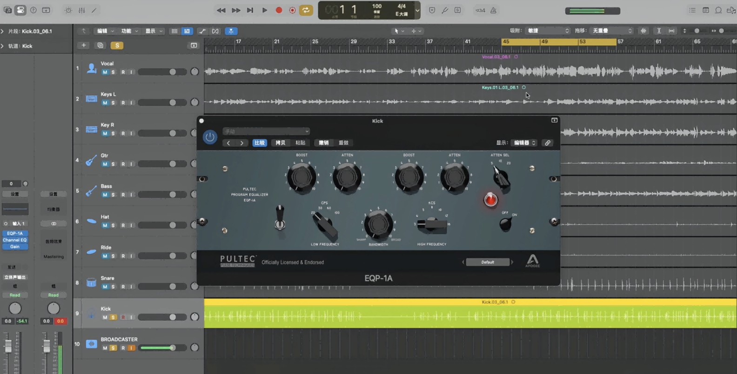Image resolution: width=737 pixels, height=374 pixels.
Task: Open the pointer tool selection dropdown
Action: coord(399,31)
